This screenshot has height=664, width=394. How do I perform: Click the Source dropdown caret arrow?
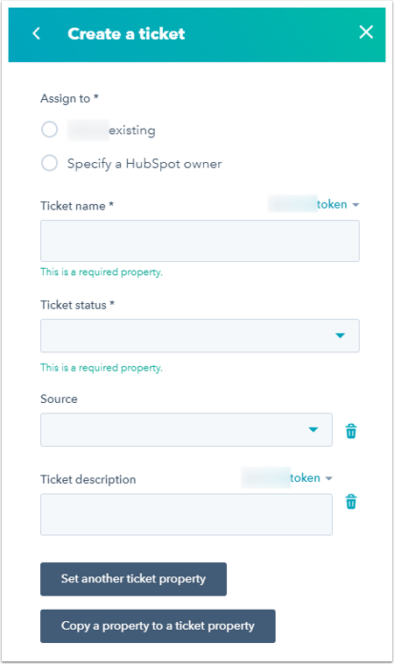click(313, 430)
